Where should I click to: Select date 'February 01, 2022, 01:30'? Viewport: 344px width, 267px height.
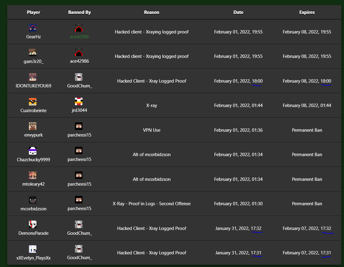point(238,204)
